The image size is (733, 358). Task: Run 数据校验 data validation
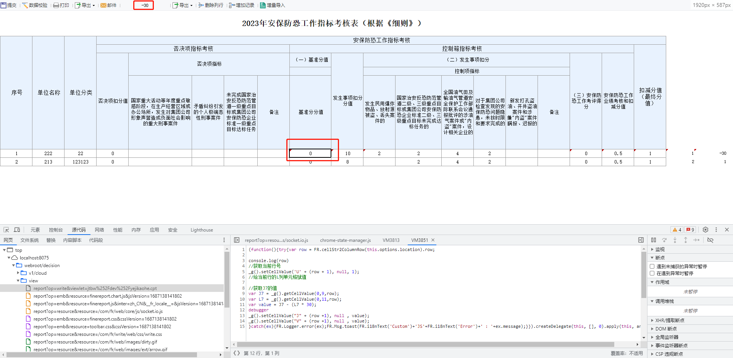point(35,5)
